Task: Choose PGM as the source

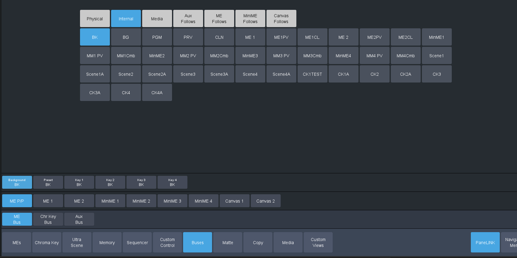Action: (x=157, y=37)
